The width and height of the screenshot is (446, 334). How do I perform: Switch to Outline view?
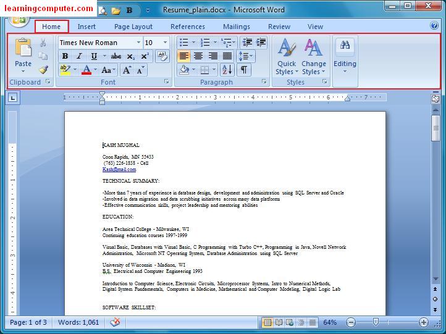(301, 322)
